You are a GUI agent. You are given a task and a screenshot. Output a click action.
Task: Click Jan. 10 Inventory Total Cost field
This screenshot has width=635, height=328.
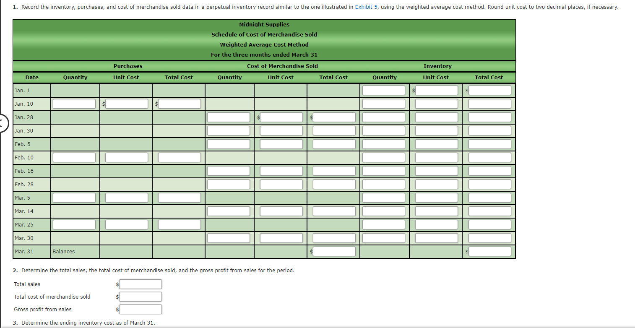[490, 104]
